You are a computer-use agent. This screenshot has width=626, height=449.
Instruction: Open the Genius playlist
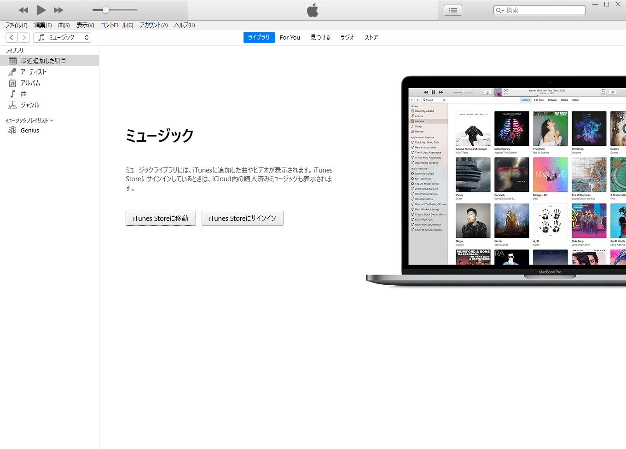(x=49, y=131)
